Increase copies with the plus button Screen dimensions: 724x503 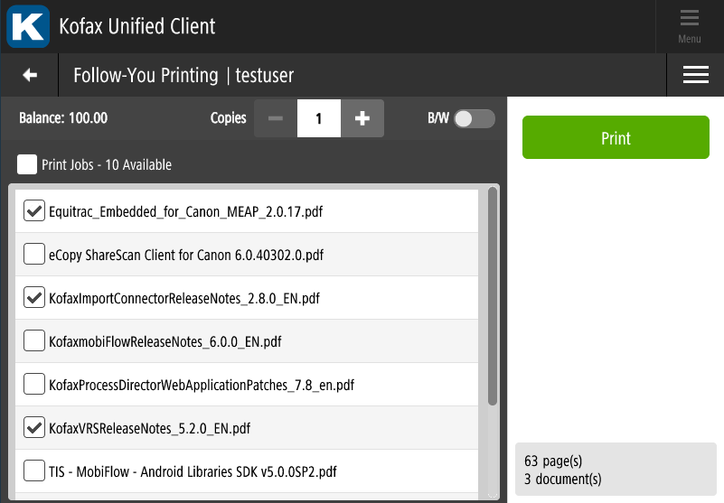pyautogui.click(x=362, y=118)
